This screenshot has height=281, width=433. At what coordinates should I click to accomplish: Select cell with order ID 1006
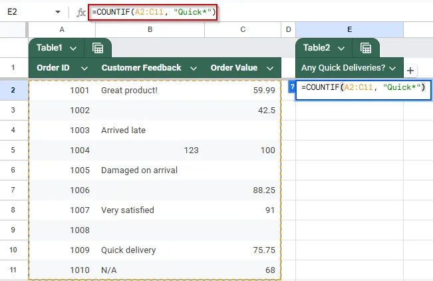(x=62, y=190)
